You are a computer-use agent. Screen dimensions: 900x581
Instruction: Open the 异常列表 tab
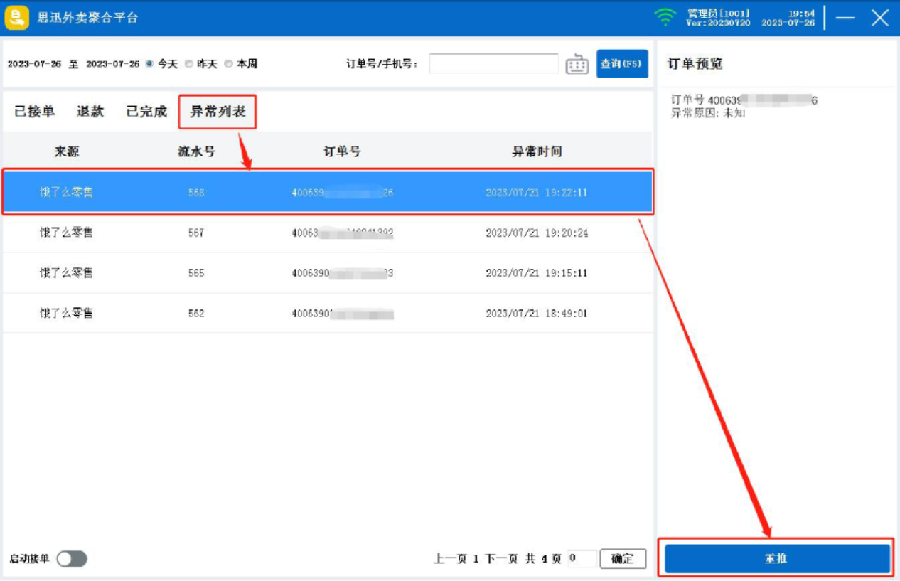point(218,112)
